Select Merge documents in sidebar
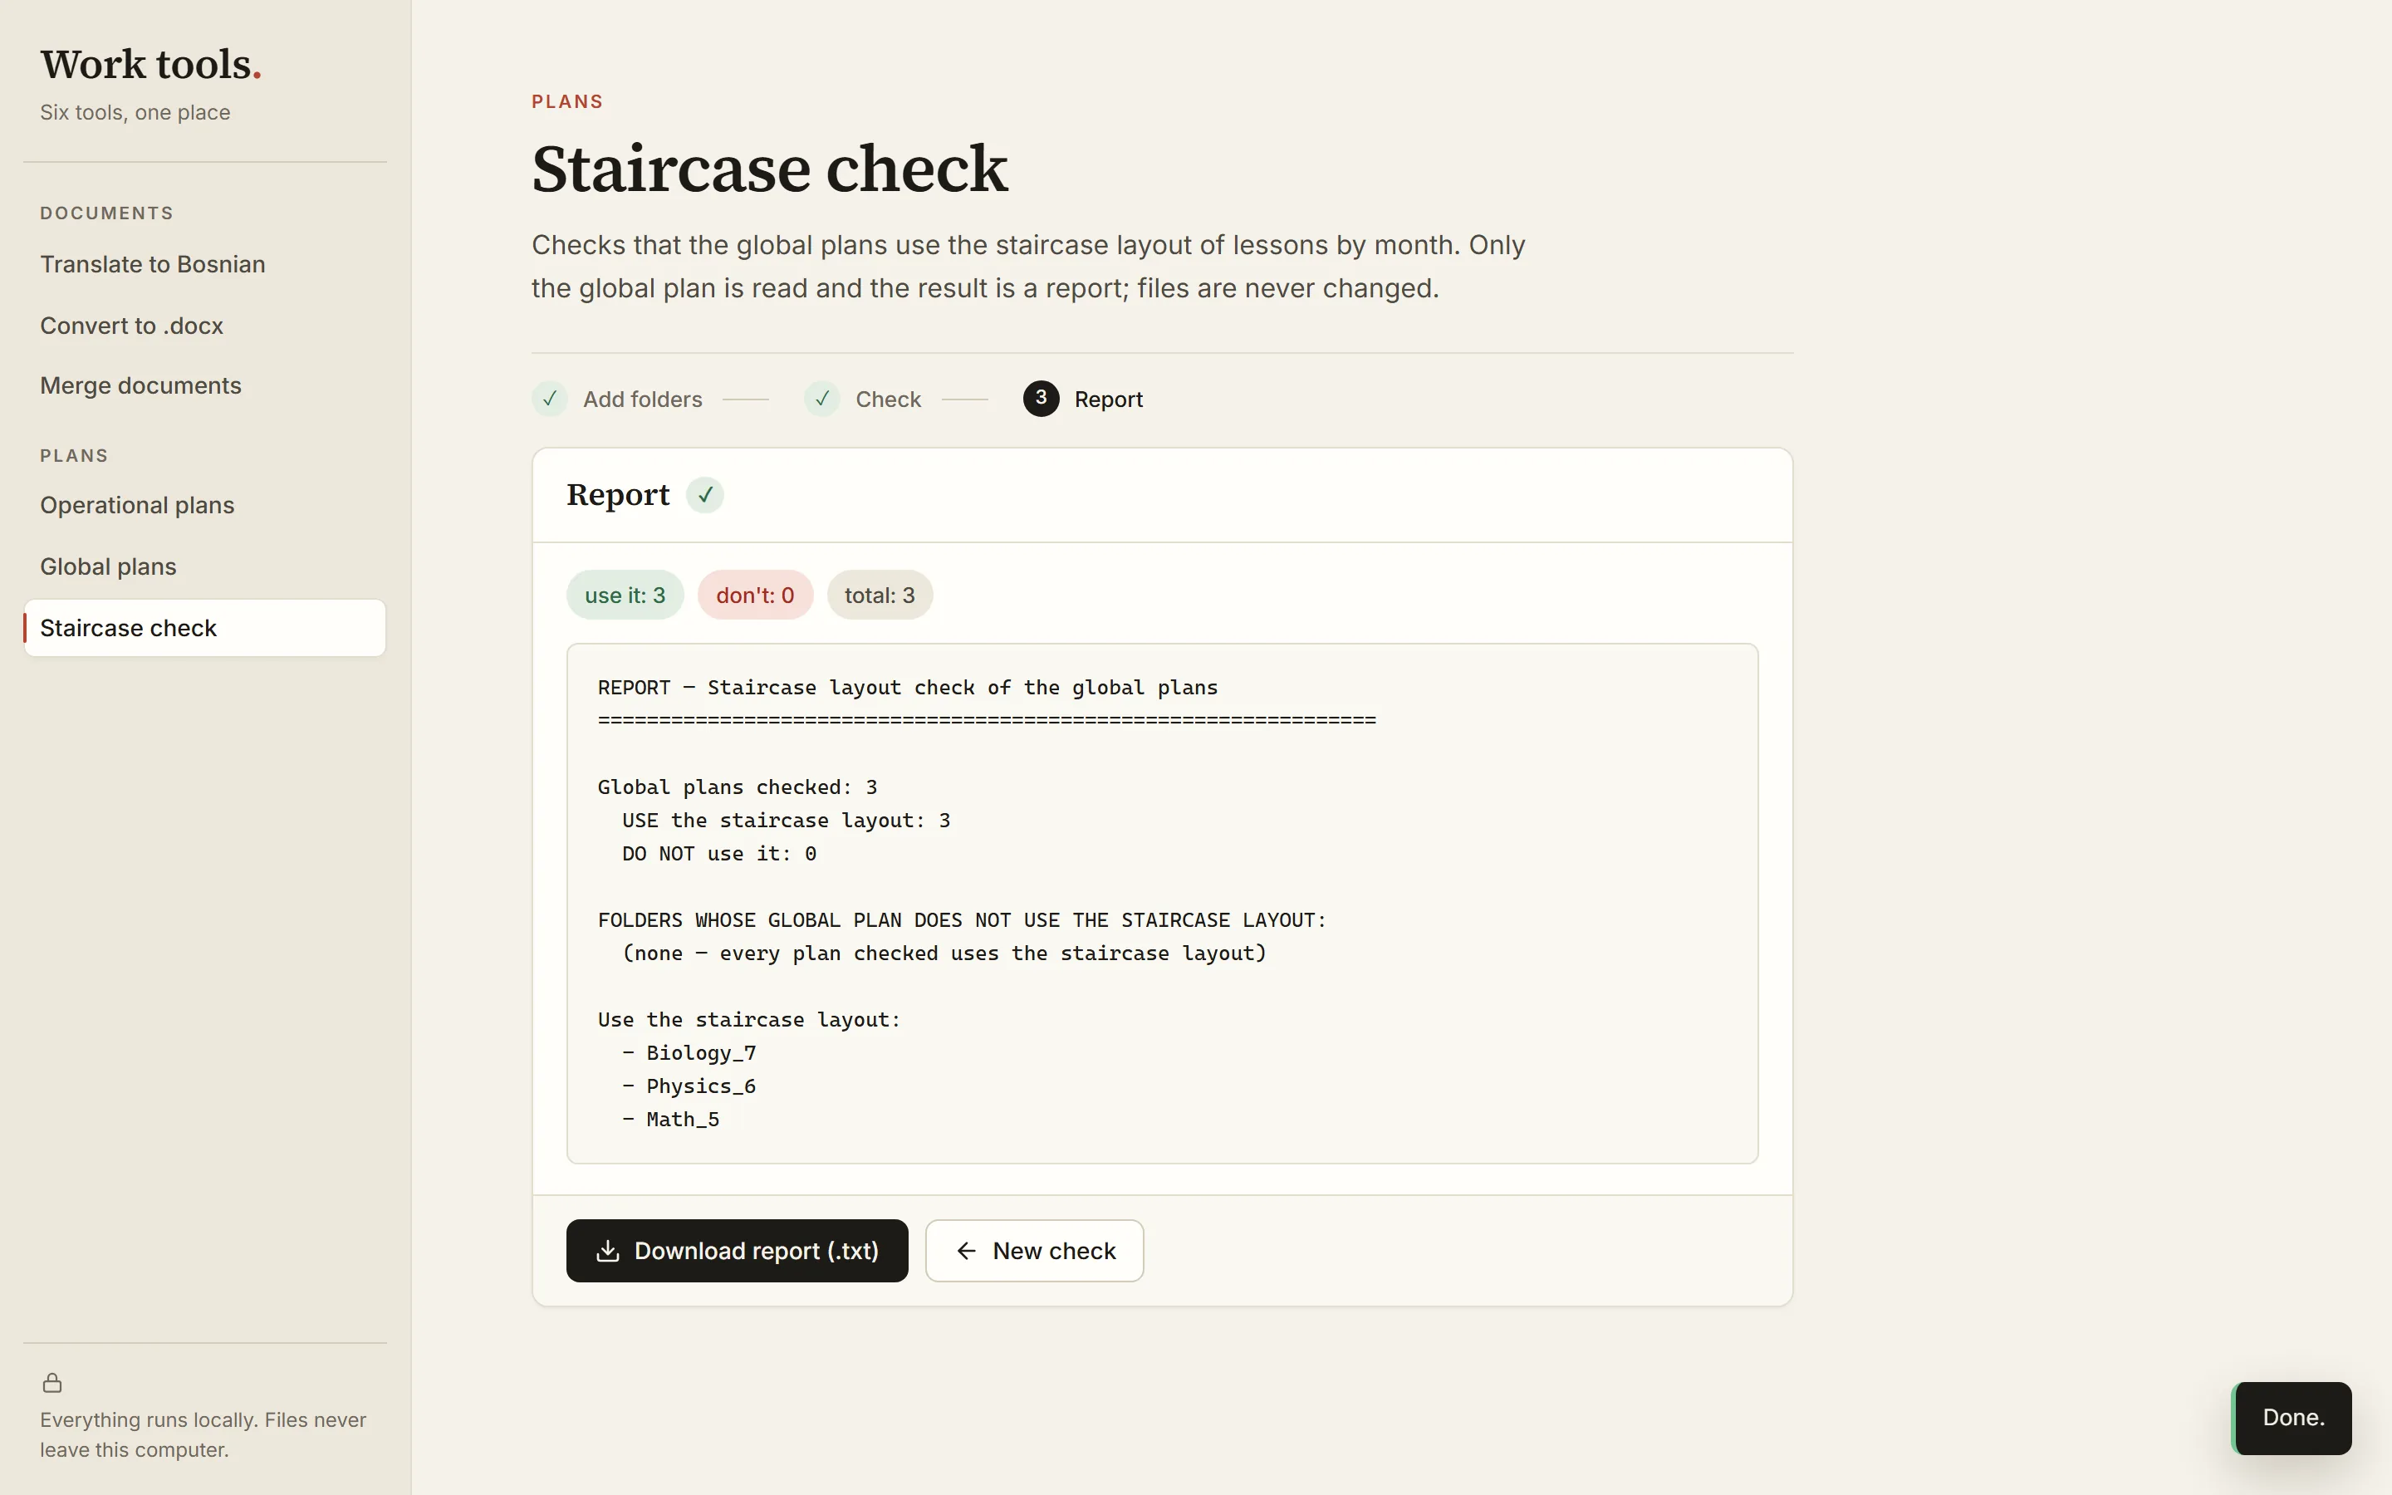The height and width of the screenshot is (1495, 2392). click(204, 385)
